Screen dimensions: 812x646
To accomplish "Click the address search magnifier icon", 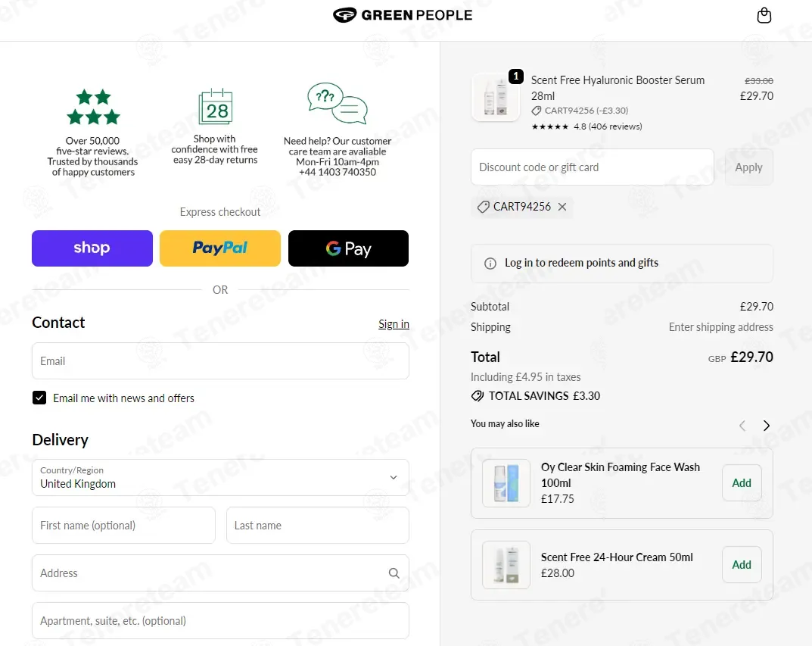I will click(x=394, y=573).
